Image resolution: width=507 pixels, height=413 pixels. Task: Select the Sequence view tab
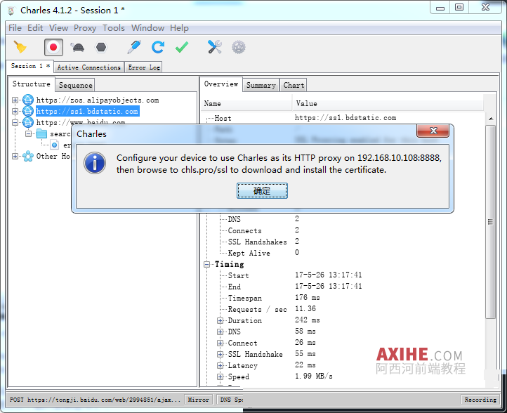pyautogui.click(x=75, y=86)
